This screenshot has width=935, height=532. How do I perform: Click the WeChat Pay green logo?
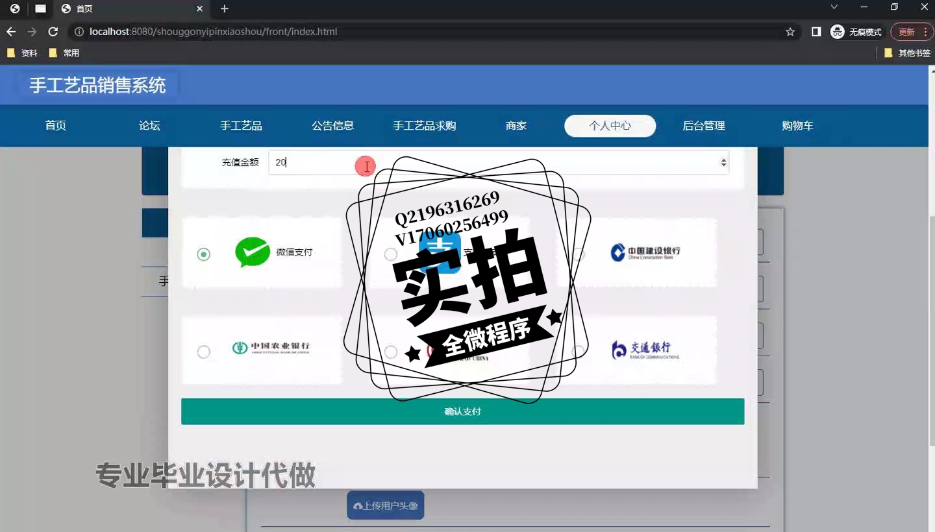point(253,252)
